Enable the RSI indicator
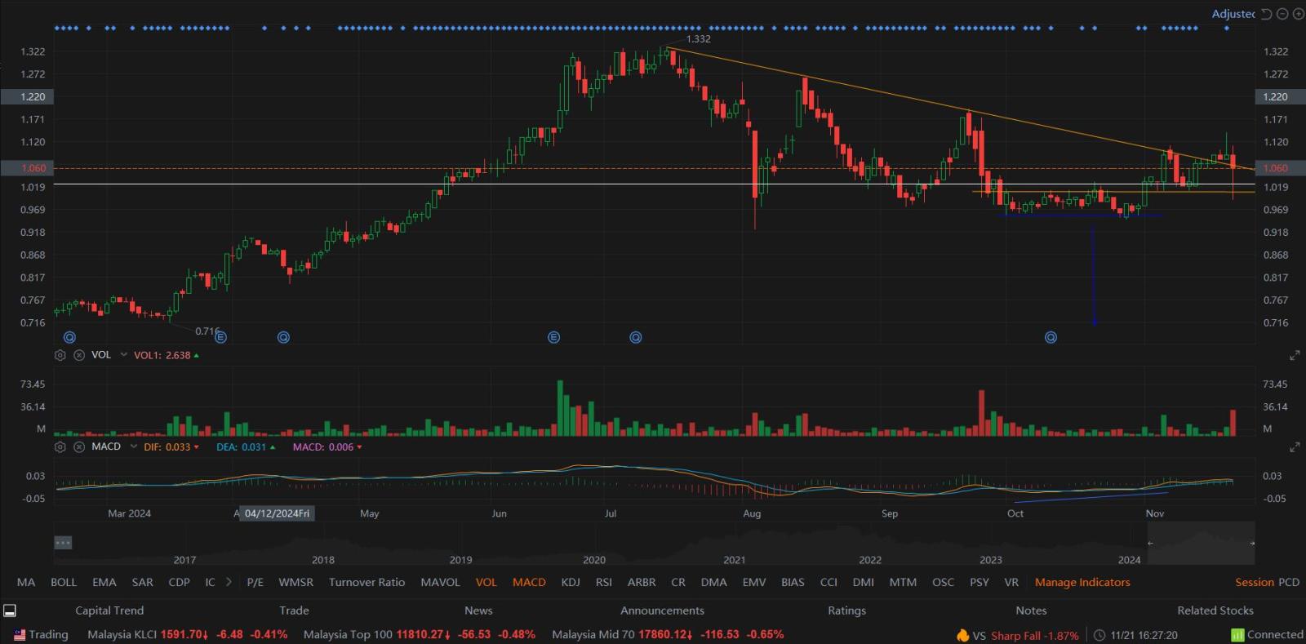Image resolution: width=1306 pixels, height=644 pixels. (604, 583)
